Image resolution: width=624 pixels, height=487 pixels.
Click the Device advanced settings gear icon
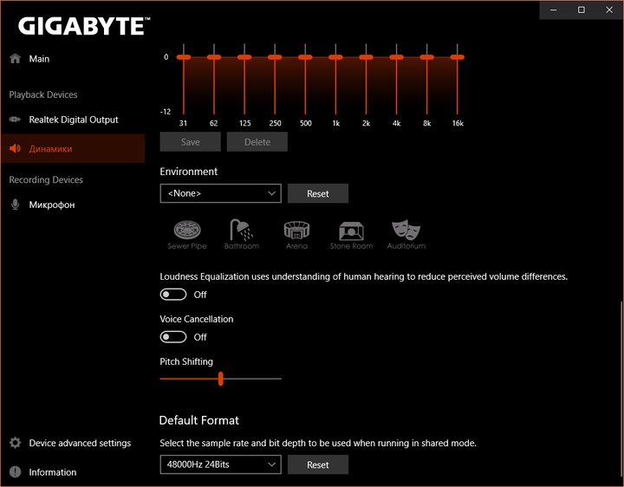(15, 443)
